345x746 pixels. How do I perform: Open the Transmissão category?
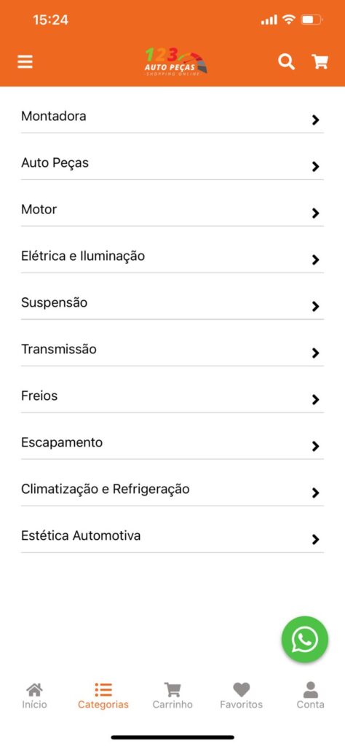[172, 349]
